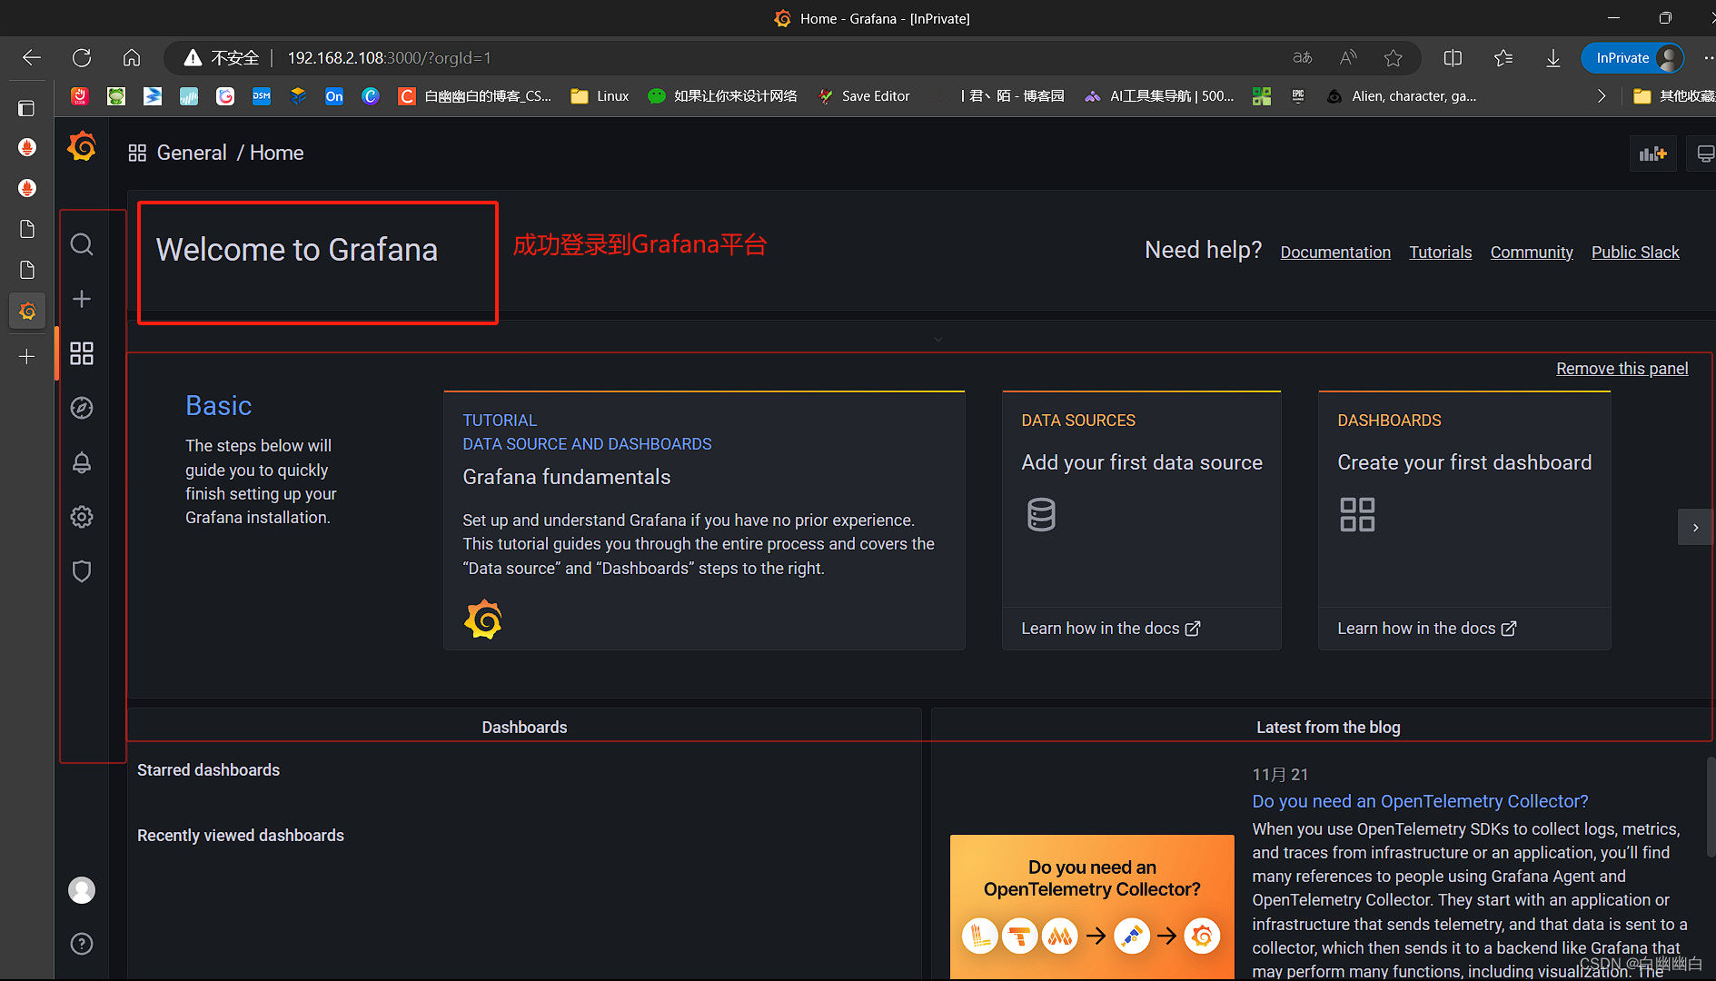Show more bookmarks with the overflow chevron
This screenshot has height=981, width=1716.
pyautogui.click(x=1602, y=96)
